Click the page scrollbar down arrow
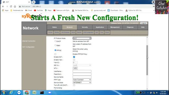 147,89
